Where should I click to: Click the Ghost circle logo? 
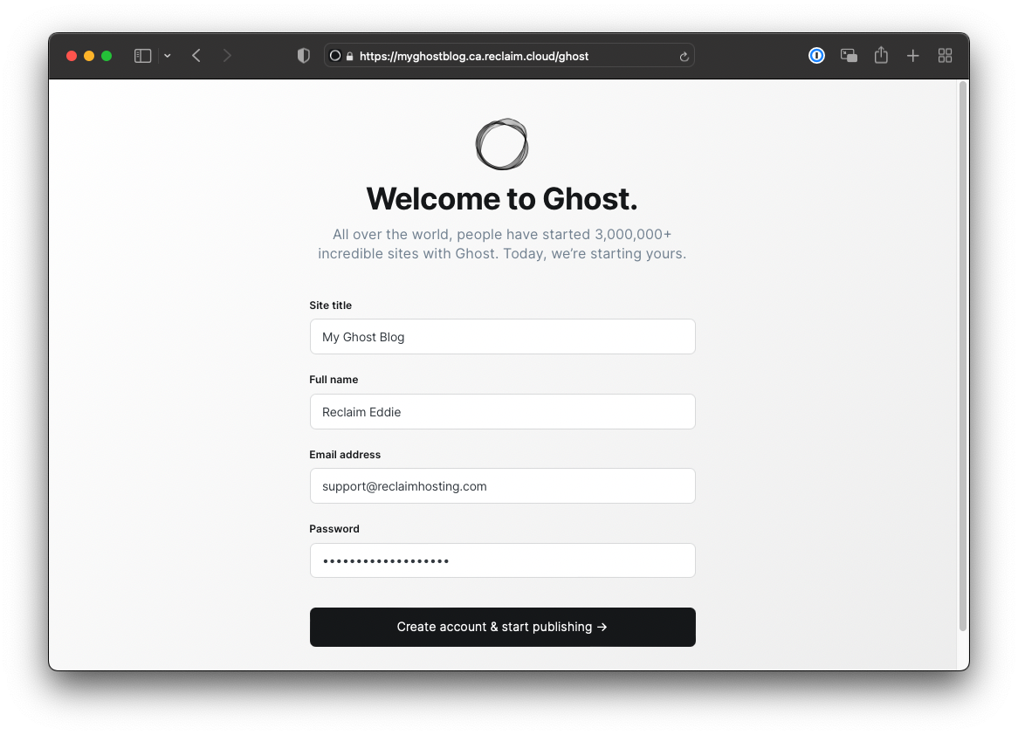[502, 144]
